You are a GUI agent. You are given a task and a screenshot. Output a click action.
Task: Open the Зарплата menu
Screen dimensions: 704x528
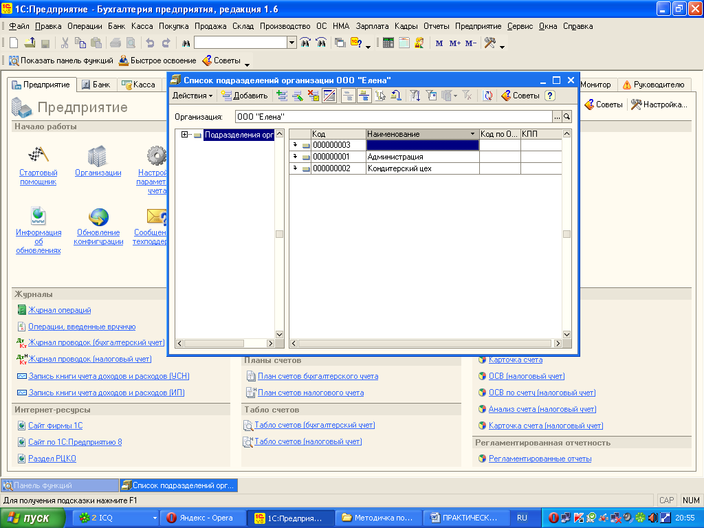coord(372,26)
